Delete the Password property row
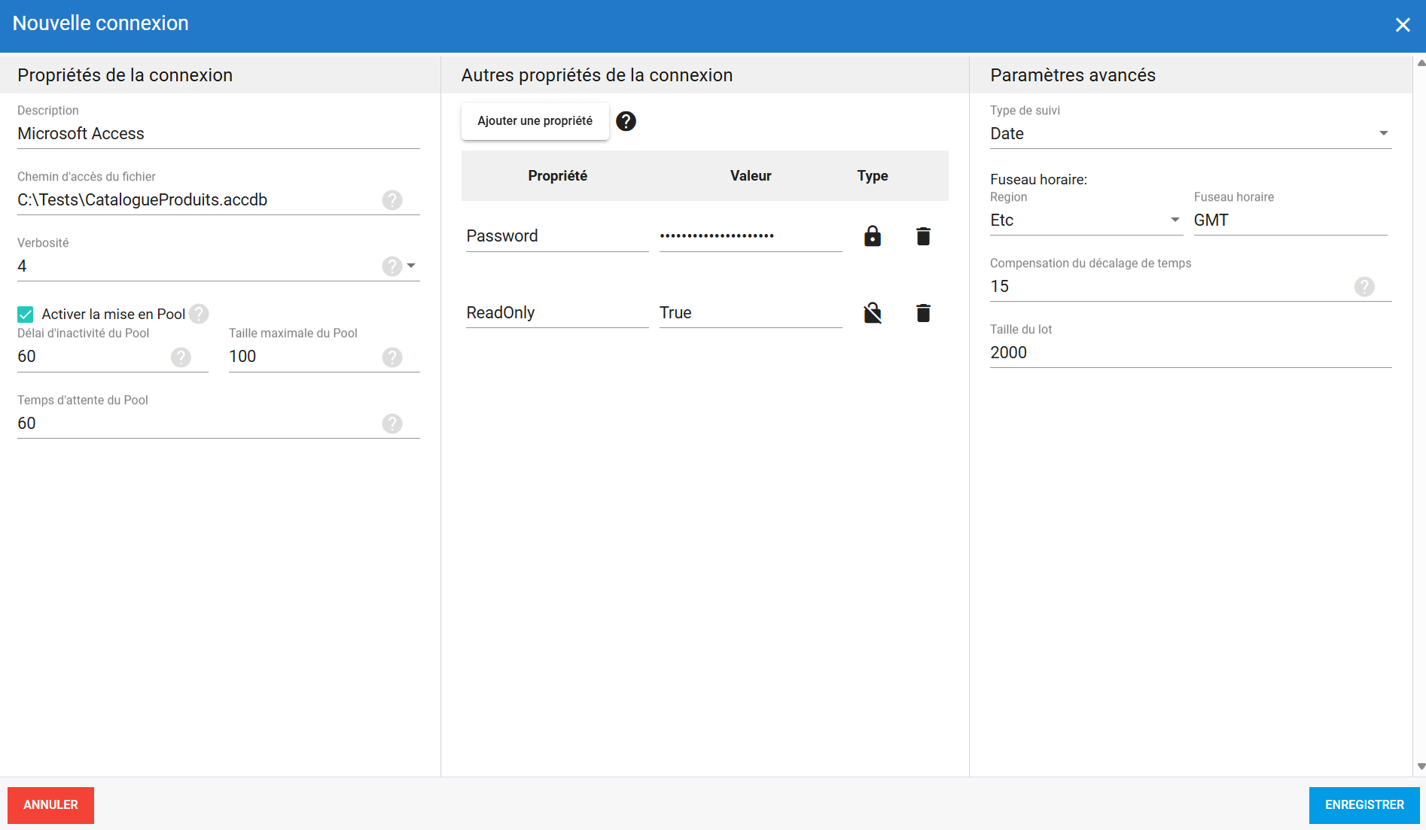The image size is (1426, 830). coord(923,236)
